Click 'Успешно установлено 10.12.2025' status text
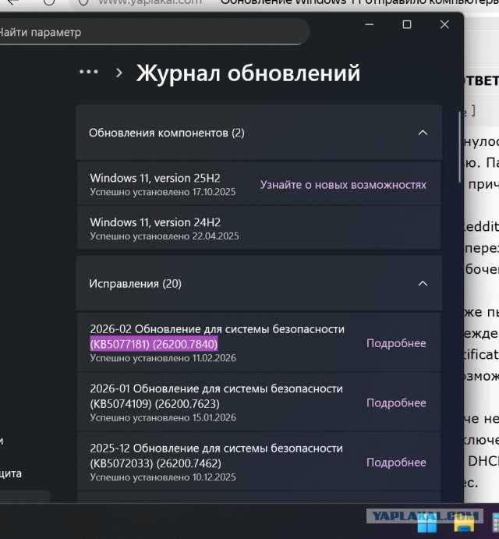This screenshot has height=539, width=499. click(163, 477)
